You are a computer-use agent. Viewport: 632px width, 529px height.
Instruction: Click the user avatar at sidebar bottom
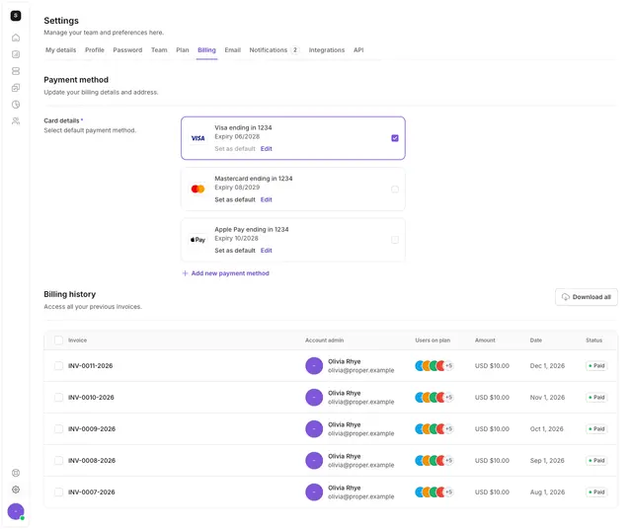click(x=16, y=512)
